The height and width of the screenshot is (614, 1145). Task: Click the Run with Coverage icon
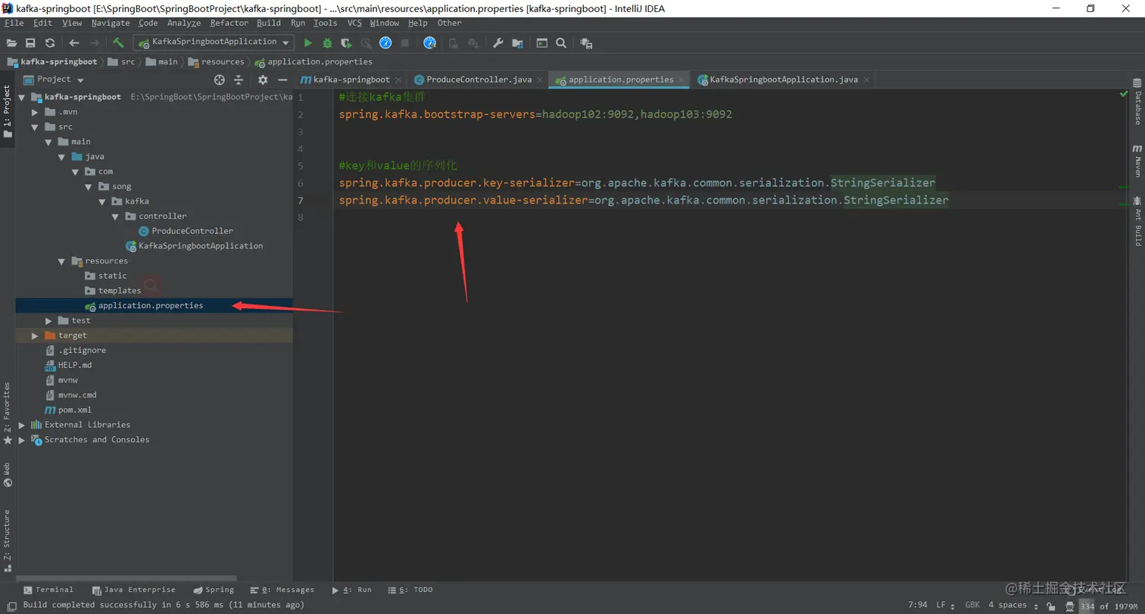pos(347,43)
